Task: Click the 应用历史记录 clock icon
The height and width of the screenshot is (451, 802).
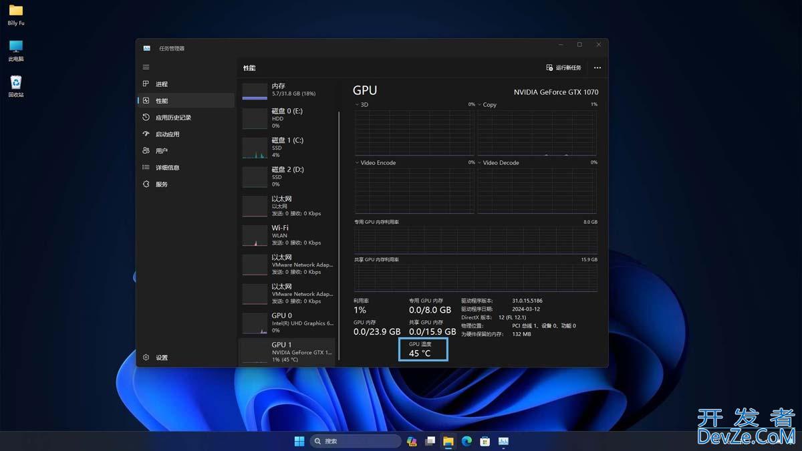Action: tap(146, 118)
